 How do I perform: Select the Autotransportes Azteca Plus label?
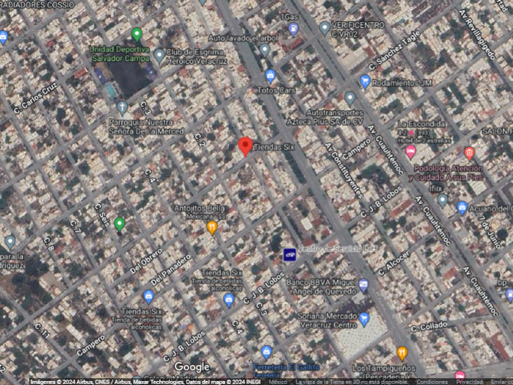325,117
